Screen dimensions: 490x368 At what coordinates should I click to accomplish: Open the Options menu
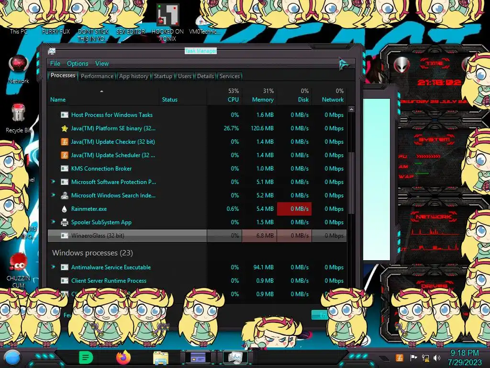(78, 64)
